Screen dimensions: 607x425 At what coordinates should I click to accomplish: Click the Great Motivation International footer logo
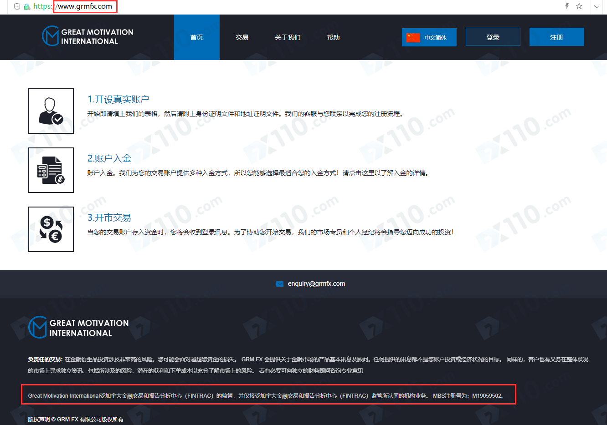coord(78,328)
